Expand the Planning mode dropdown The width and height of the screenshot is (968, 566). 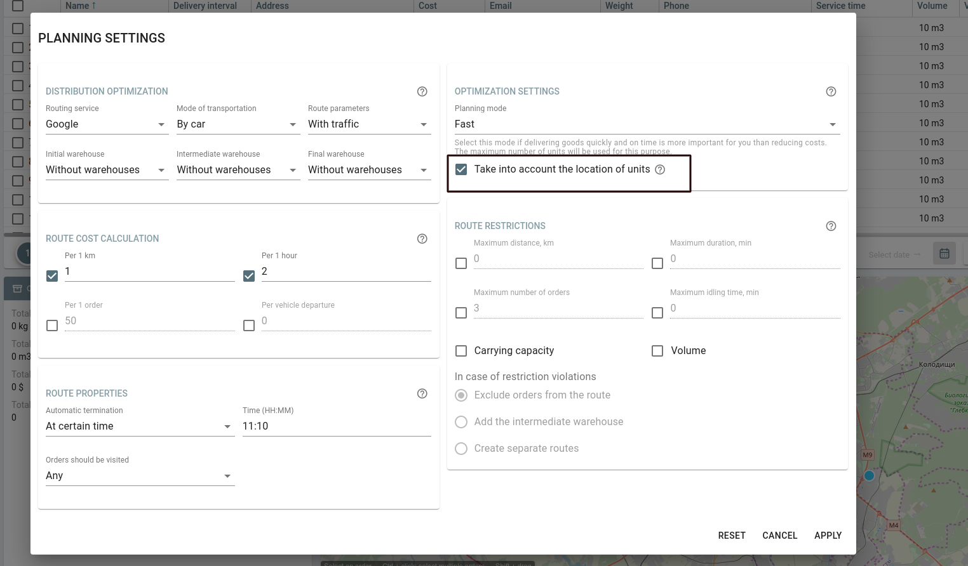click(x=647, y=124)
